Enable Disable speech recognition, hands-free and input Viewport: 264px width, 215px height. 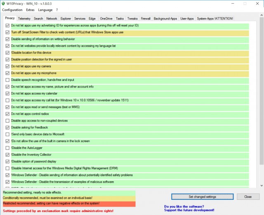[x=7, y=80]
